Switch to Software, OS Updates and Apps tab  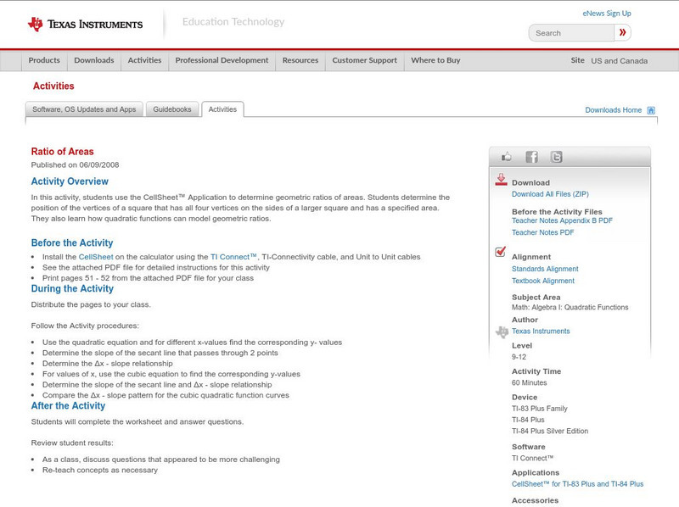84,109
